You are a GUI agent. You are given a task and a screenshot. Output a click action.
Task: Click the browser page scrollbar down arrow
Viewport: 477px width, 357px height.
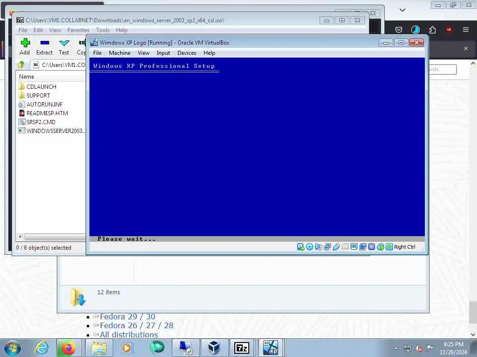pos(473,335)
